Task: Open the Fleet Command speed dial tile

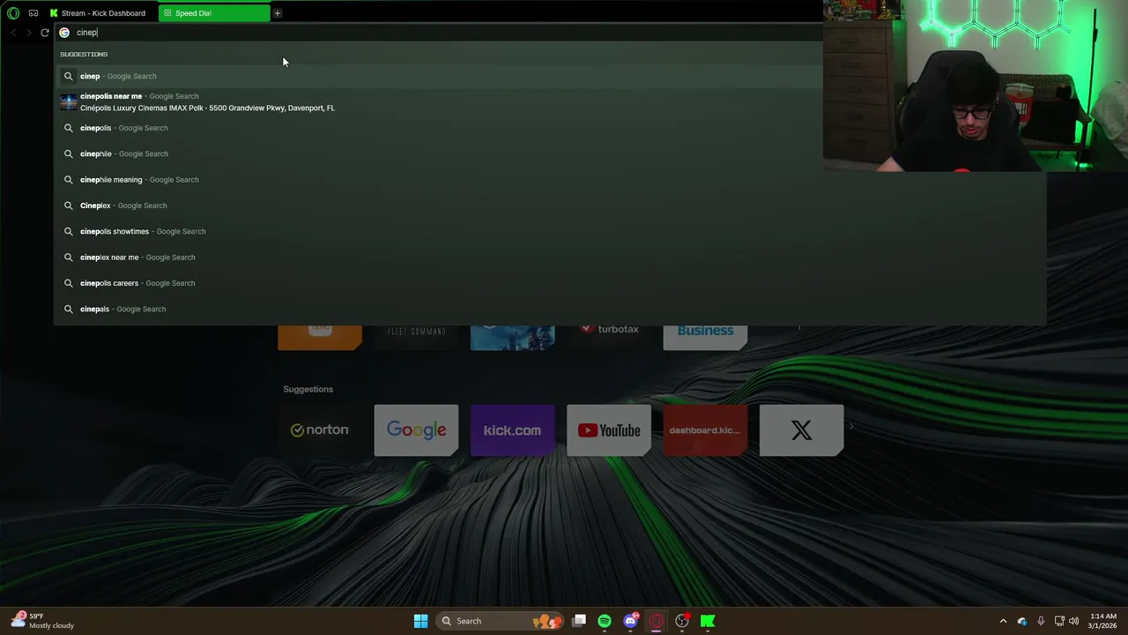Action: [416, 336]
